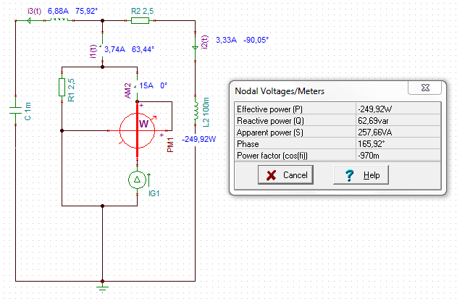Click the i3(t) current arrow
The height and width of the screenshot is (299, 457).
pyautogui.click(x=31, y=21)
